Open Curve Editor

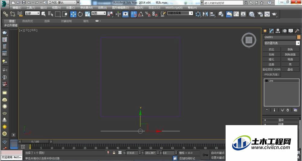(x=236, y=14)
